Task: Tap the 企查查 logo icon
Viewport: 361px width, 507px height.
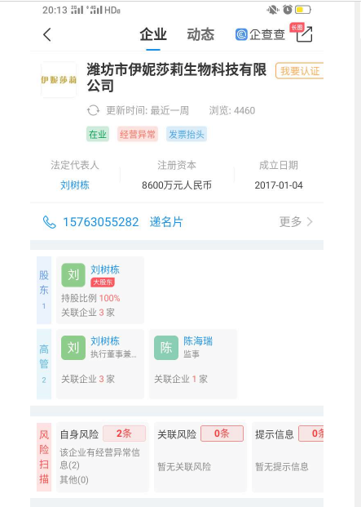Action: [241, 34]
